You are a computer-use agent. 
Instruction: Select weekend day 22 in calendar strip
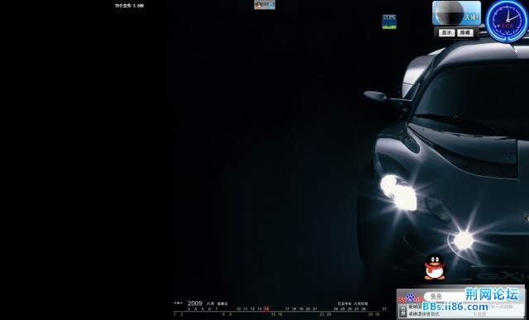322,314
